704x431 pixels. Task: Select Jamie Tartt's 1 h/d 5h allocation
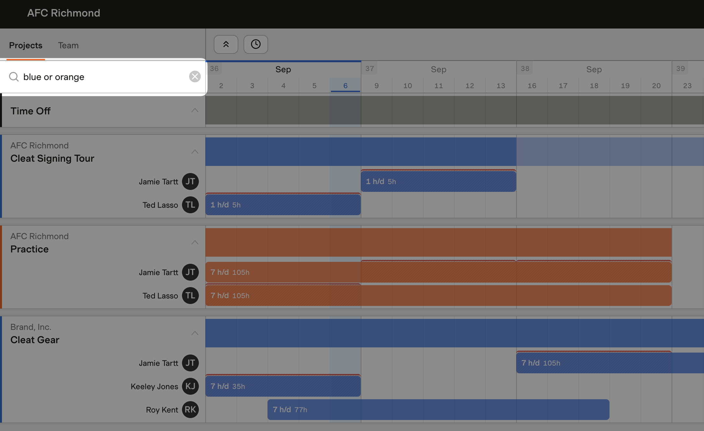(x=438, y=181)
